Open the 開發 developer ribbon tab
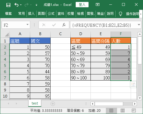Viewport: 143px width, 114px height. coord(90,14)
